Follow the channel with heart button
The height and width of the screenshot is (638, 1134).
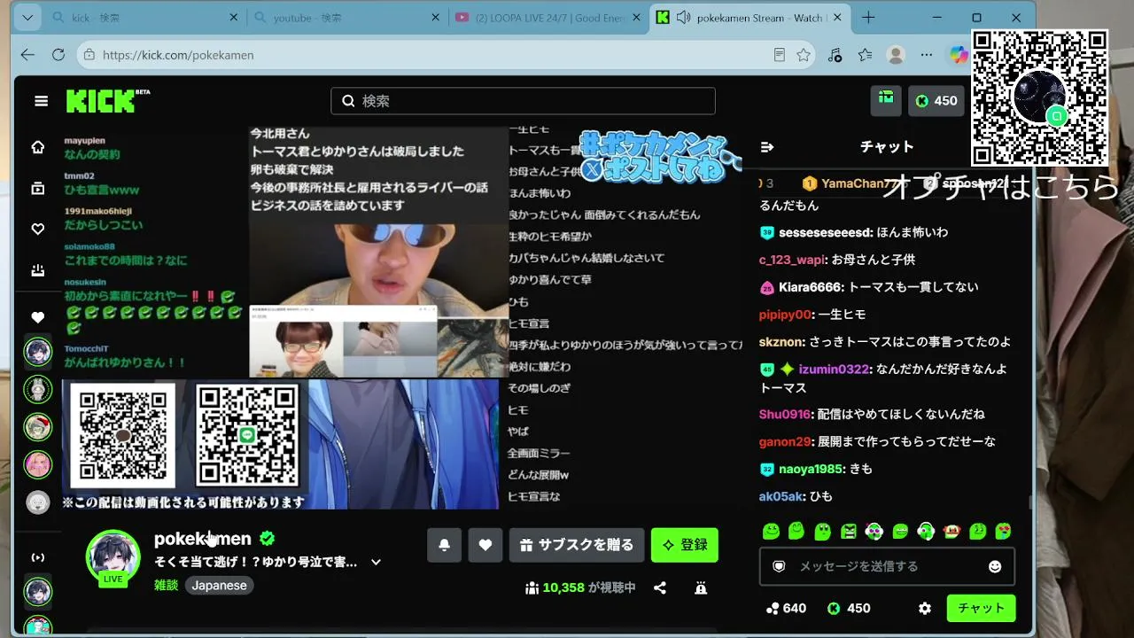tap(485, 545)
